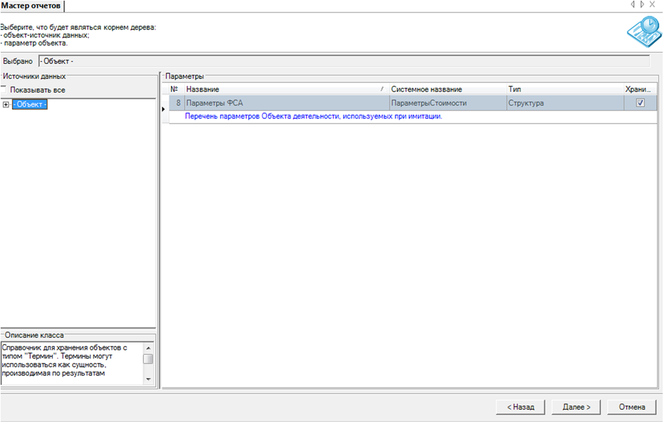Click the sort indicator in the Название column
The width and height of the screenshot is (664, 423).
382,89
